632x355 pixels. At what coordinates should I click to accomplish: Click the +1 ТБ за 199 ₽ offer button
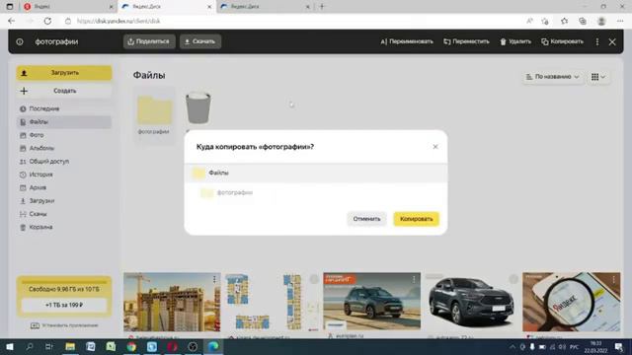(x=64, y=305)
